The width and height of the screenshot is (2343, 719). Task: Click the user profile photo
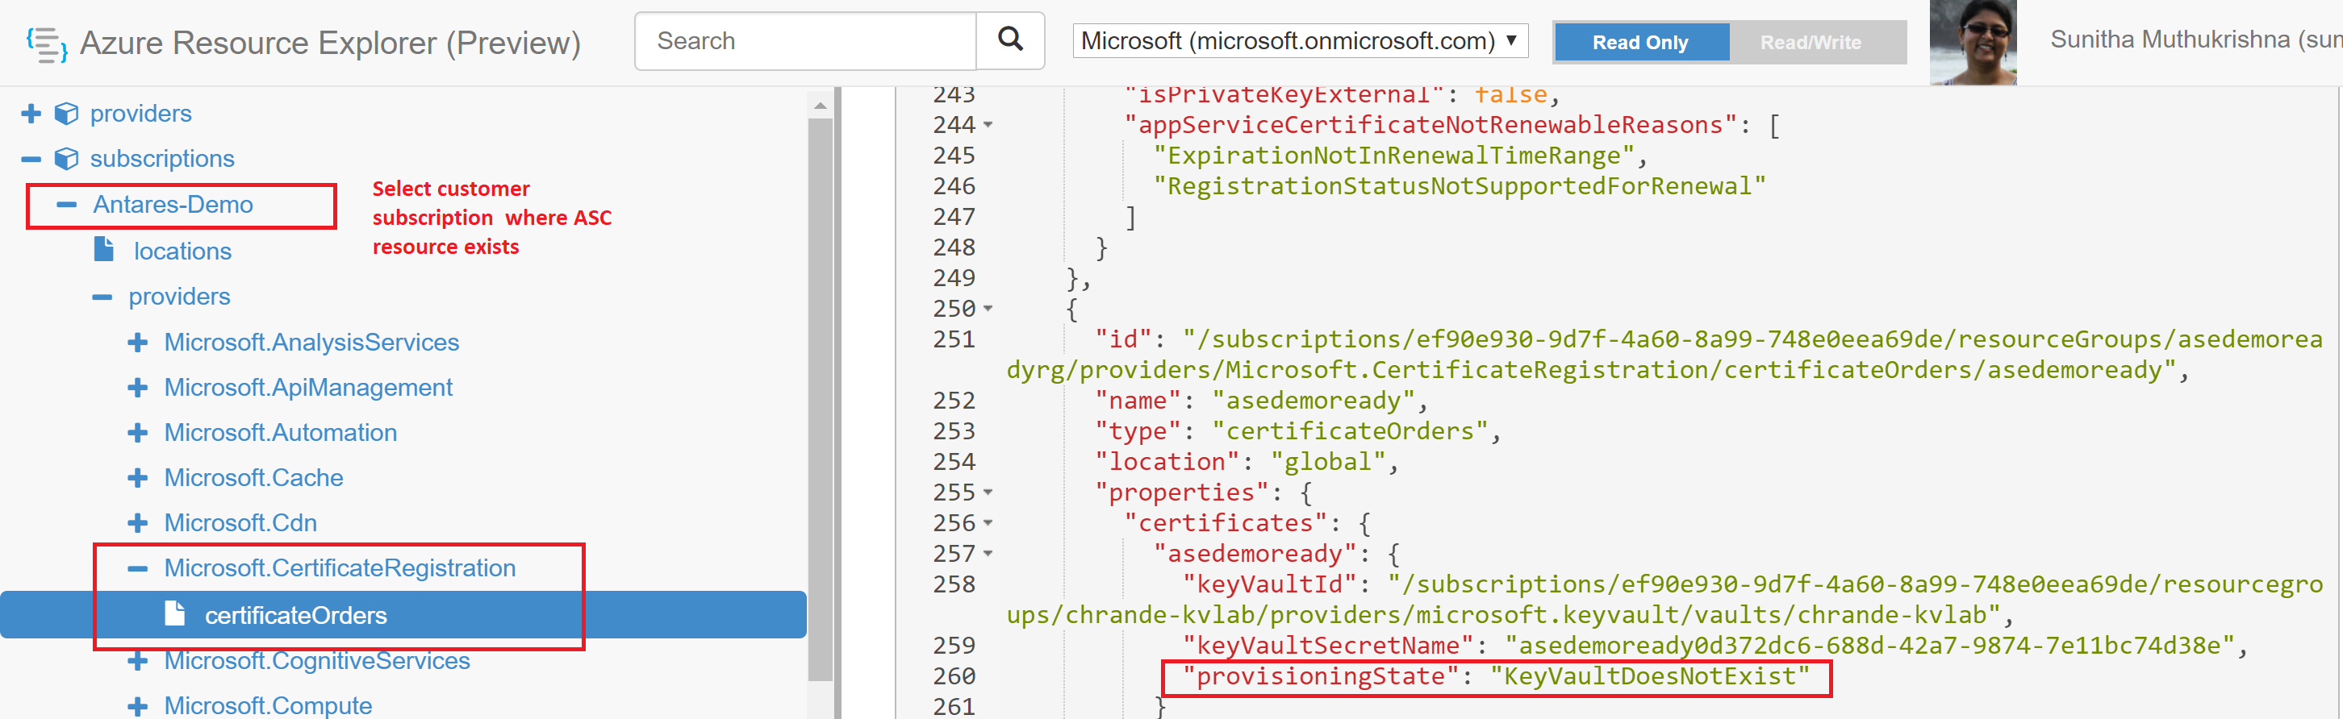(x=1972, y=43)
